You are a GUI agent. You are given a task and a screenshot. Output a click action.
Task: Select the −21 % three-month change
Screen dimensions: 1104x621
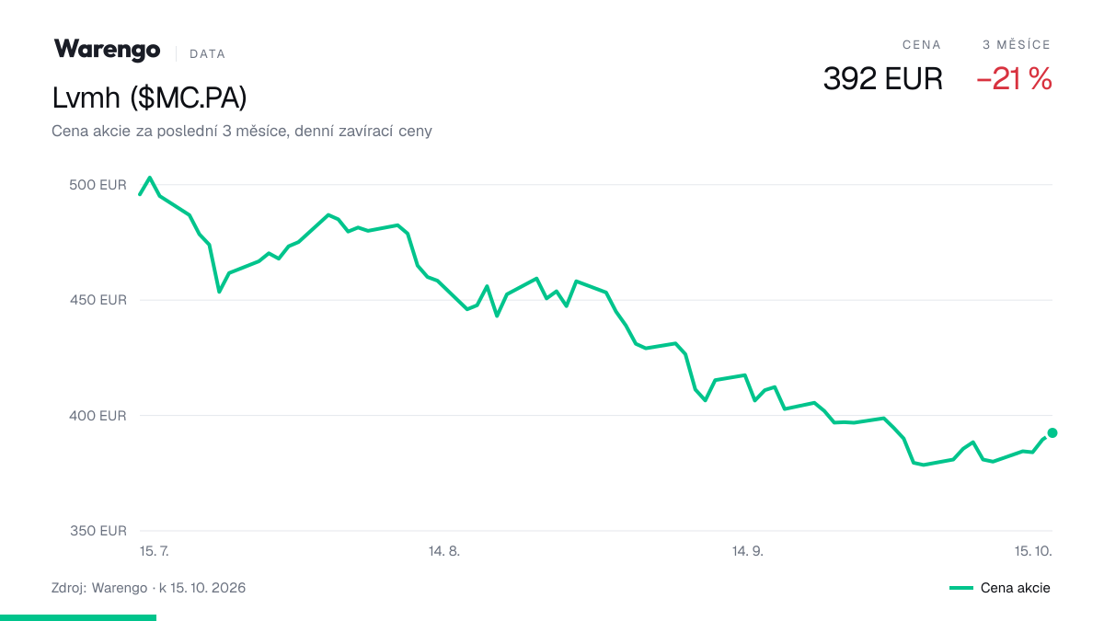1014,79
